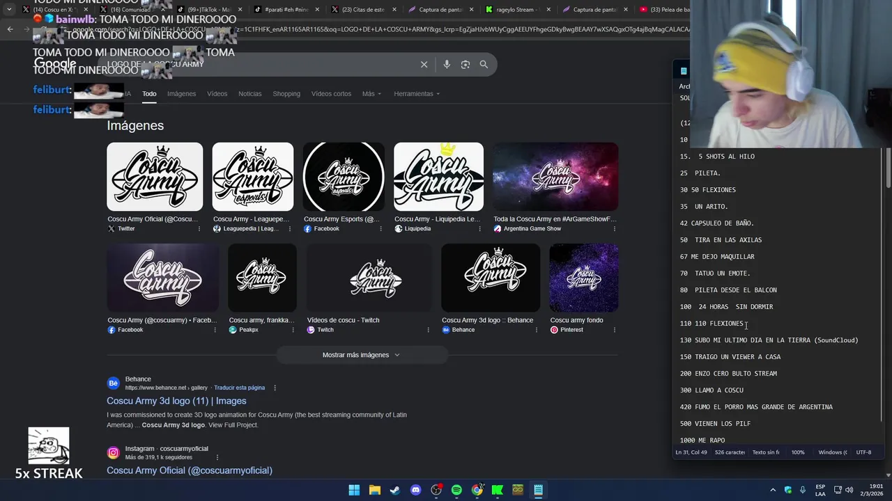The height and width of the screenshot is (501, 892).
Task: Click line "300 LLAMO A COSCU" in Notepad
Action: [712, 390]
